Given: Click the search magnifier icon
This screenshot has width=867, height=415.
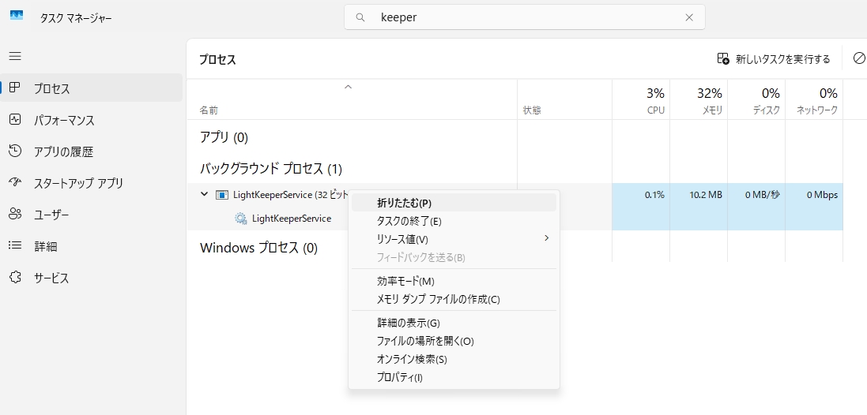Looking at the screenshot, I should [360, 17].
